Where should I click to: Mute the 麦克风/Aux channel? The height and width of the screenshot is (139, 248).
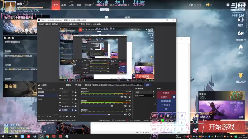coord(126,97)
